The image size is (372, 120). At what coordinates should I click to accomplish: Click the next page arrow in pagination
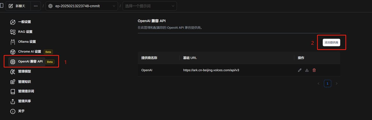(x=337, y=83)
